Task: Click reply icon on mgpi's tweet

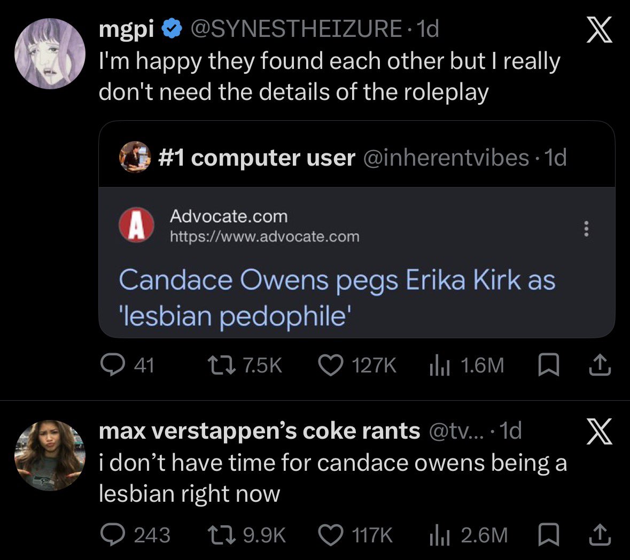Action: click(x=113, y=365)
